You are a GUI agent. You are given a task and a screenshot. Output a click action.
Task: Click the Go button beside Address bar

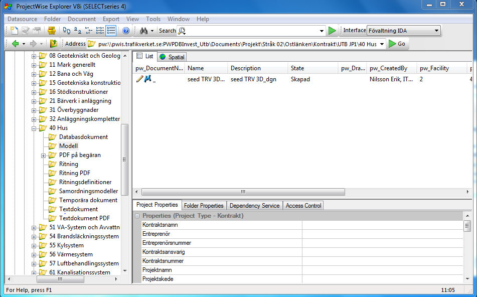[x=397, y=44]
